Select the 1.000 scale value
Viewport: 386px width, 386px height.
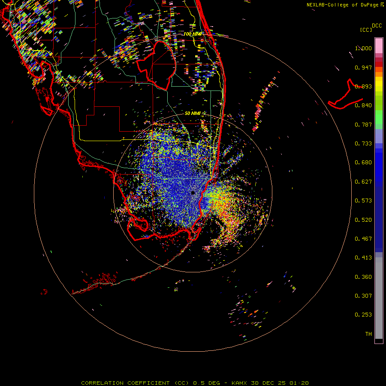pos(363,48)
